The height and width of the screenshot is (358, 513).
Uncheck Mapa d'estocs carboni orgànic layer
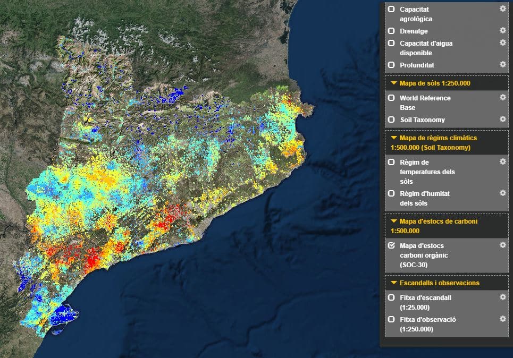click(391, 245)
